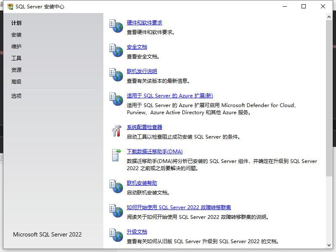Launch the 系统配置检查器 link

144,127
